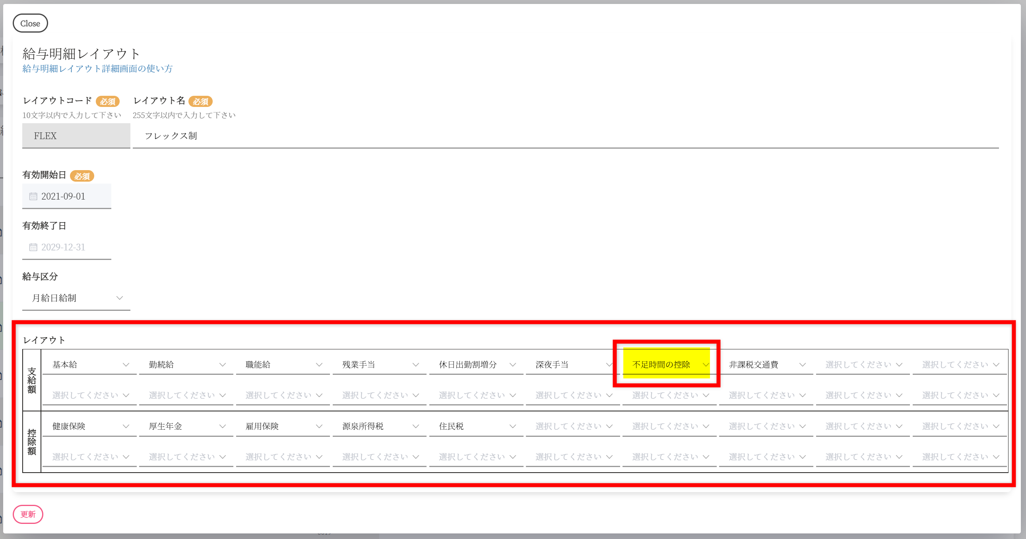Open the 雇用保険 deduction dropdown
The height and width of the screenshot is (539, 1026).
point(283,426)
